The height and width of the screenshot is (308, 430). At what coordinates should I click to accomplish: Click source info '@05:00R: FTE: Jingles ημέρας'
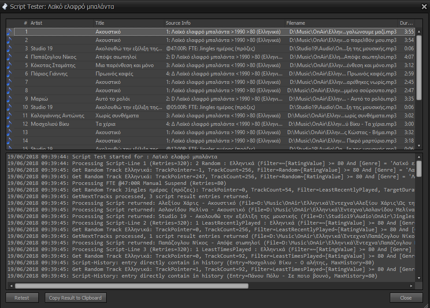click(x=210, y=107)
